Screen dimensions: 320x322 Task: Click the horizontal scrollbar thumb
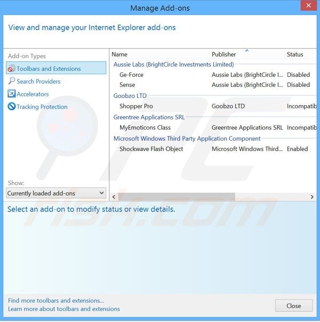177,197
